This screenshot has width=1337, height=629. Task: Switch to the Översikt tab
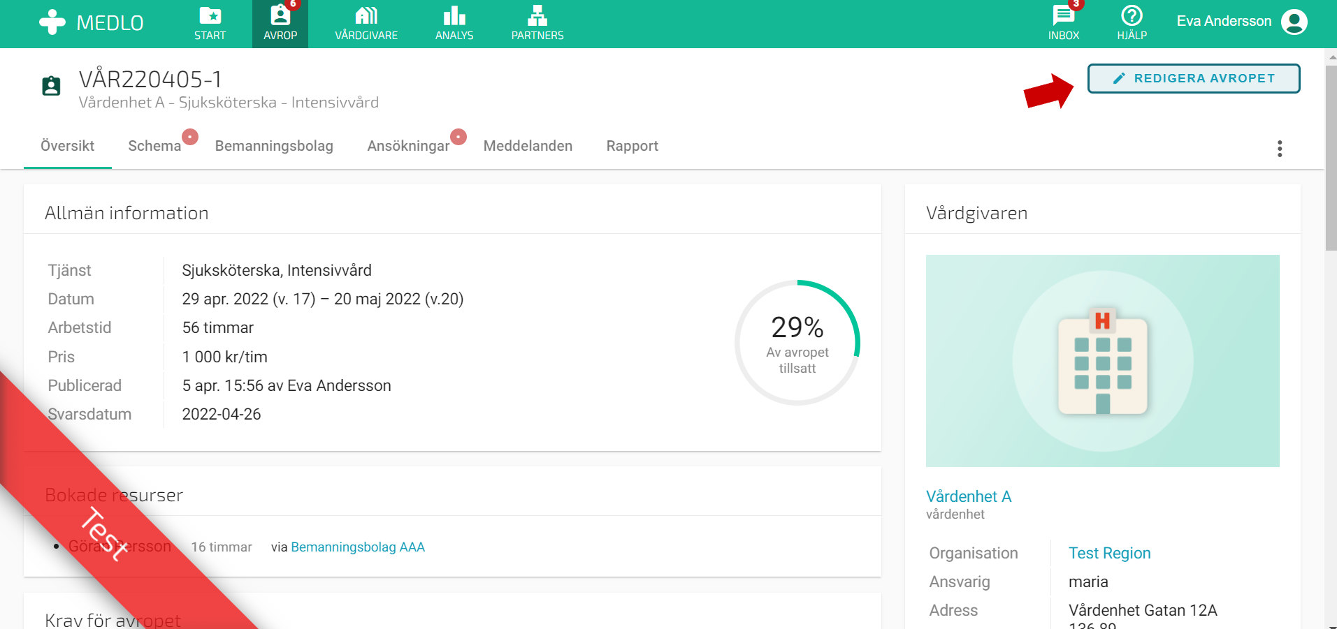click(67, 146)
